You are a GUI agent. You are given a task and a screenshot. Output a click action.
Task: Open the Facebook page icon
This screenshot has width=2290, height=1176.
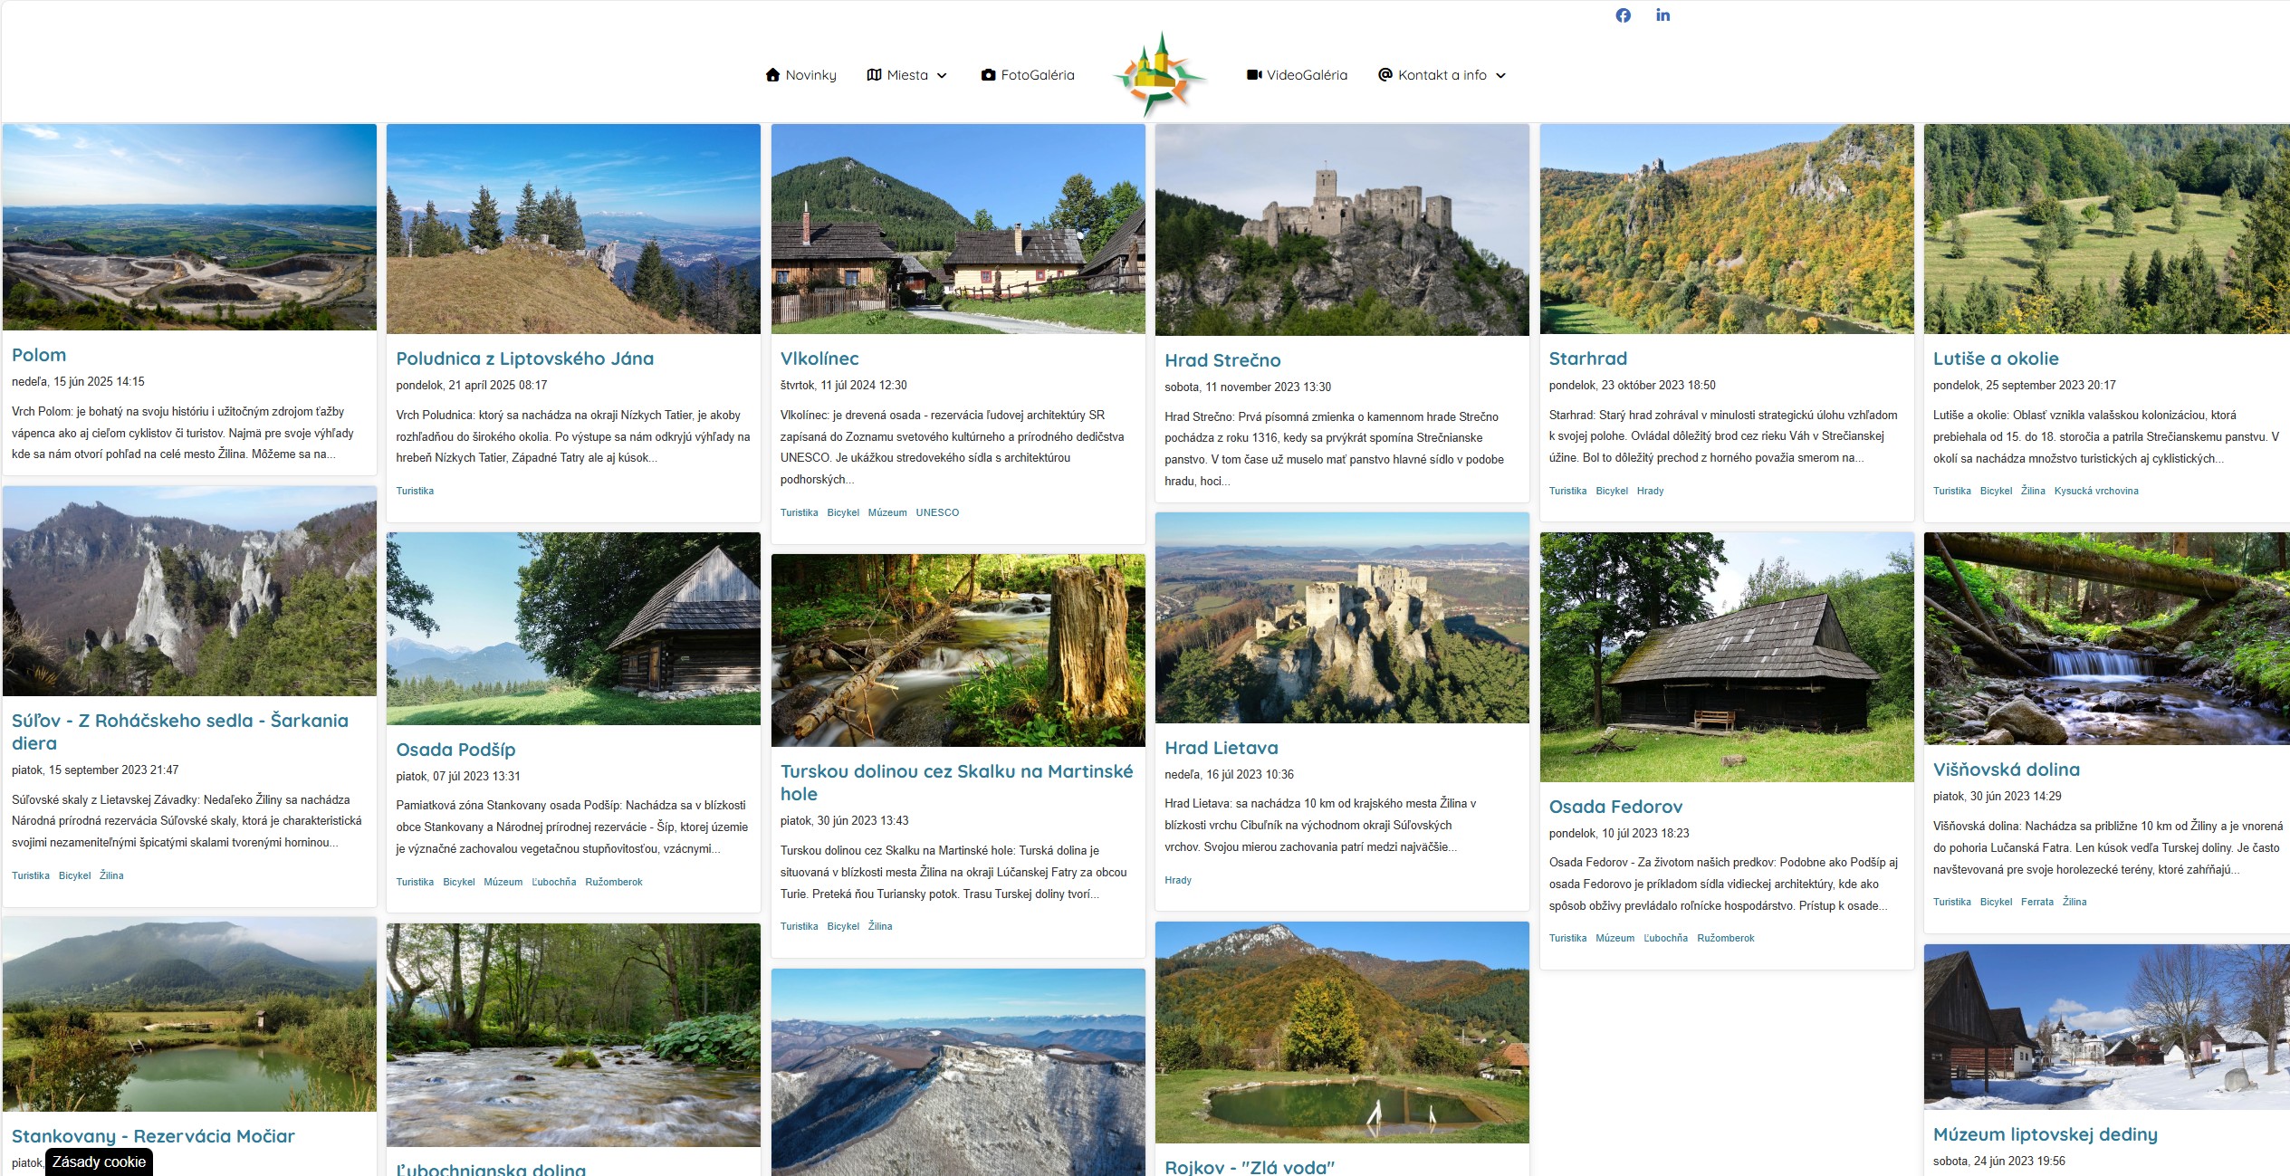(x=1623, y=15)
